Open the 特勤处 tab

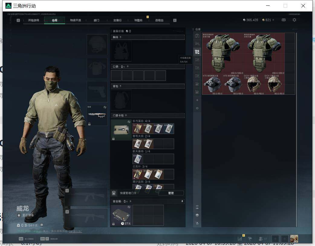tap(138, 20)
